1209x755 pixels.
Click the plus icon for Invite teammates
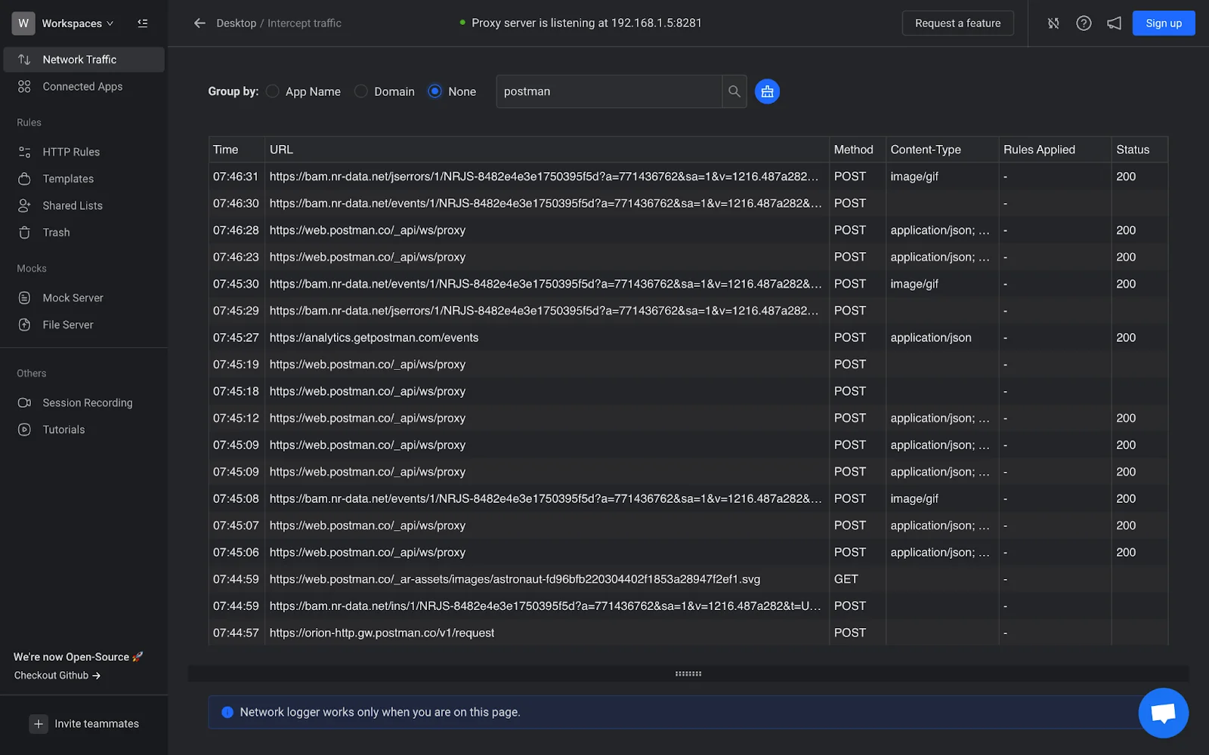[39, 724]
